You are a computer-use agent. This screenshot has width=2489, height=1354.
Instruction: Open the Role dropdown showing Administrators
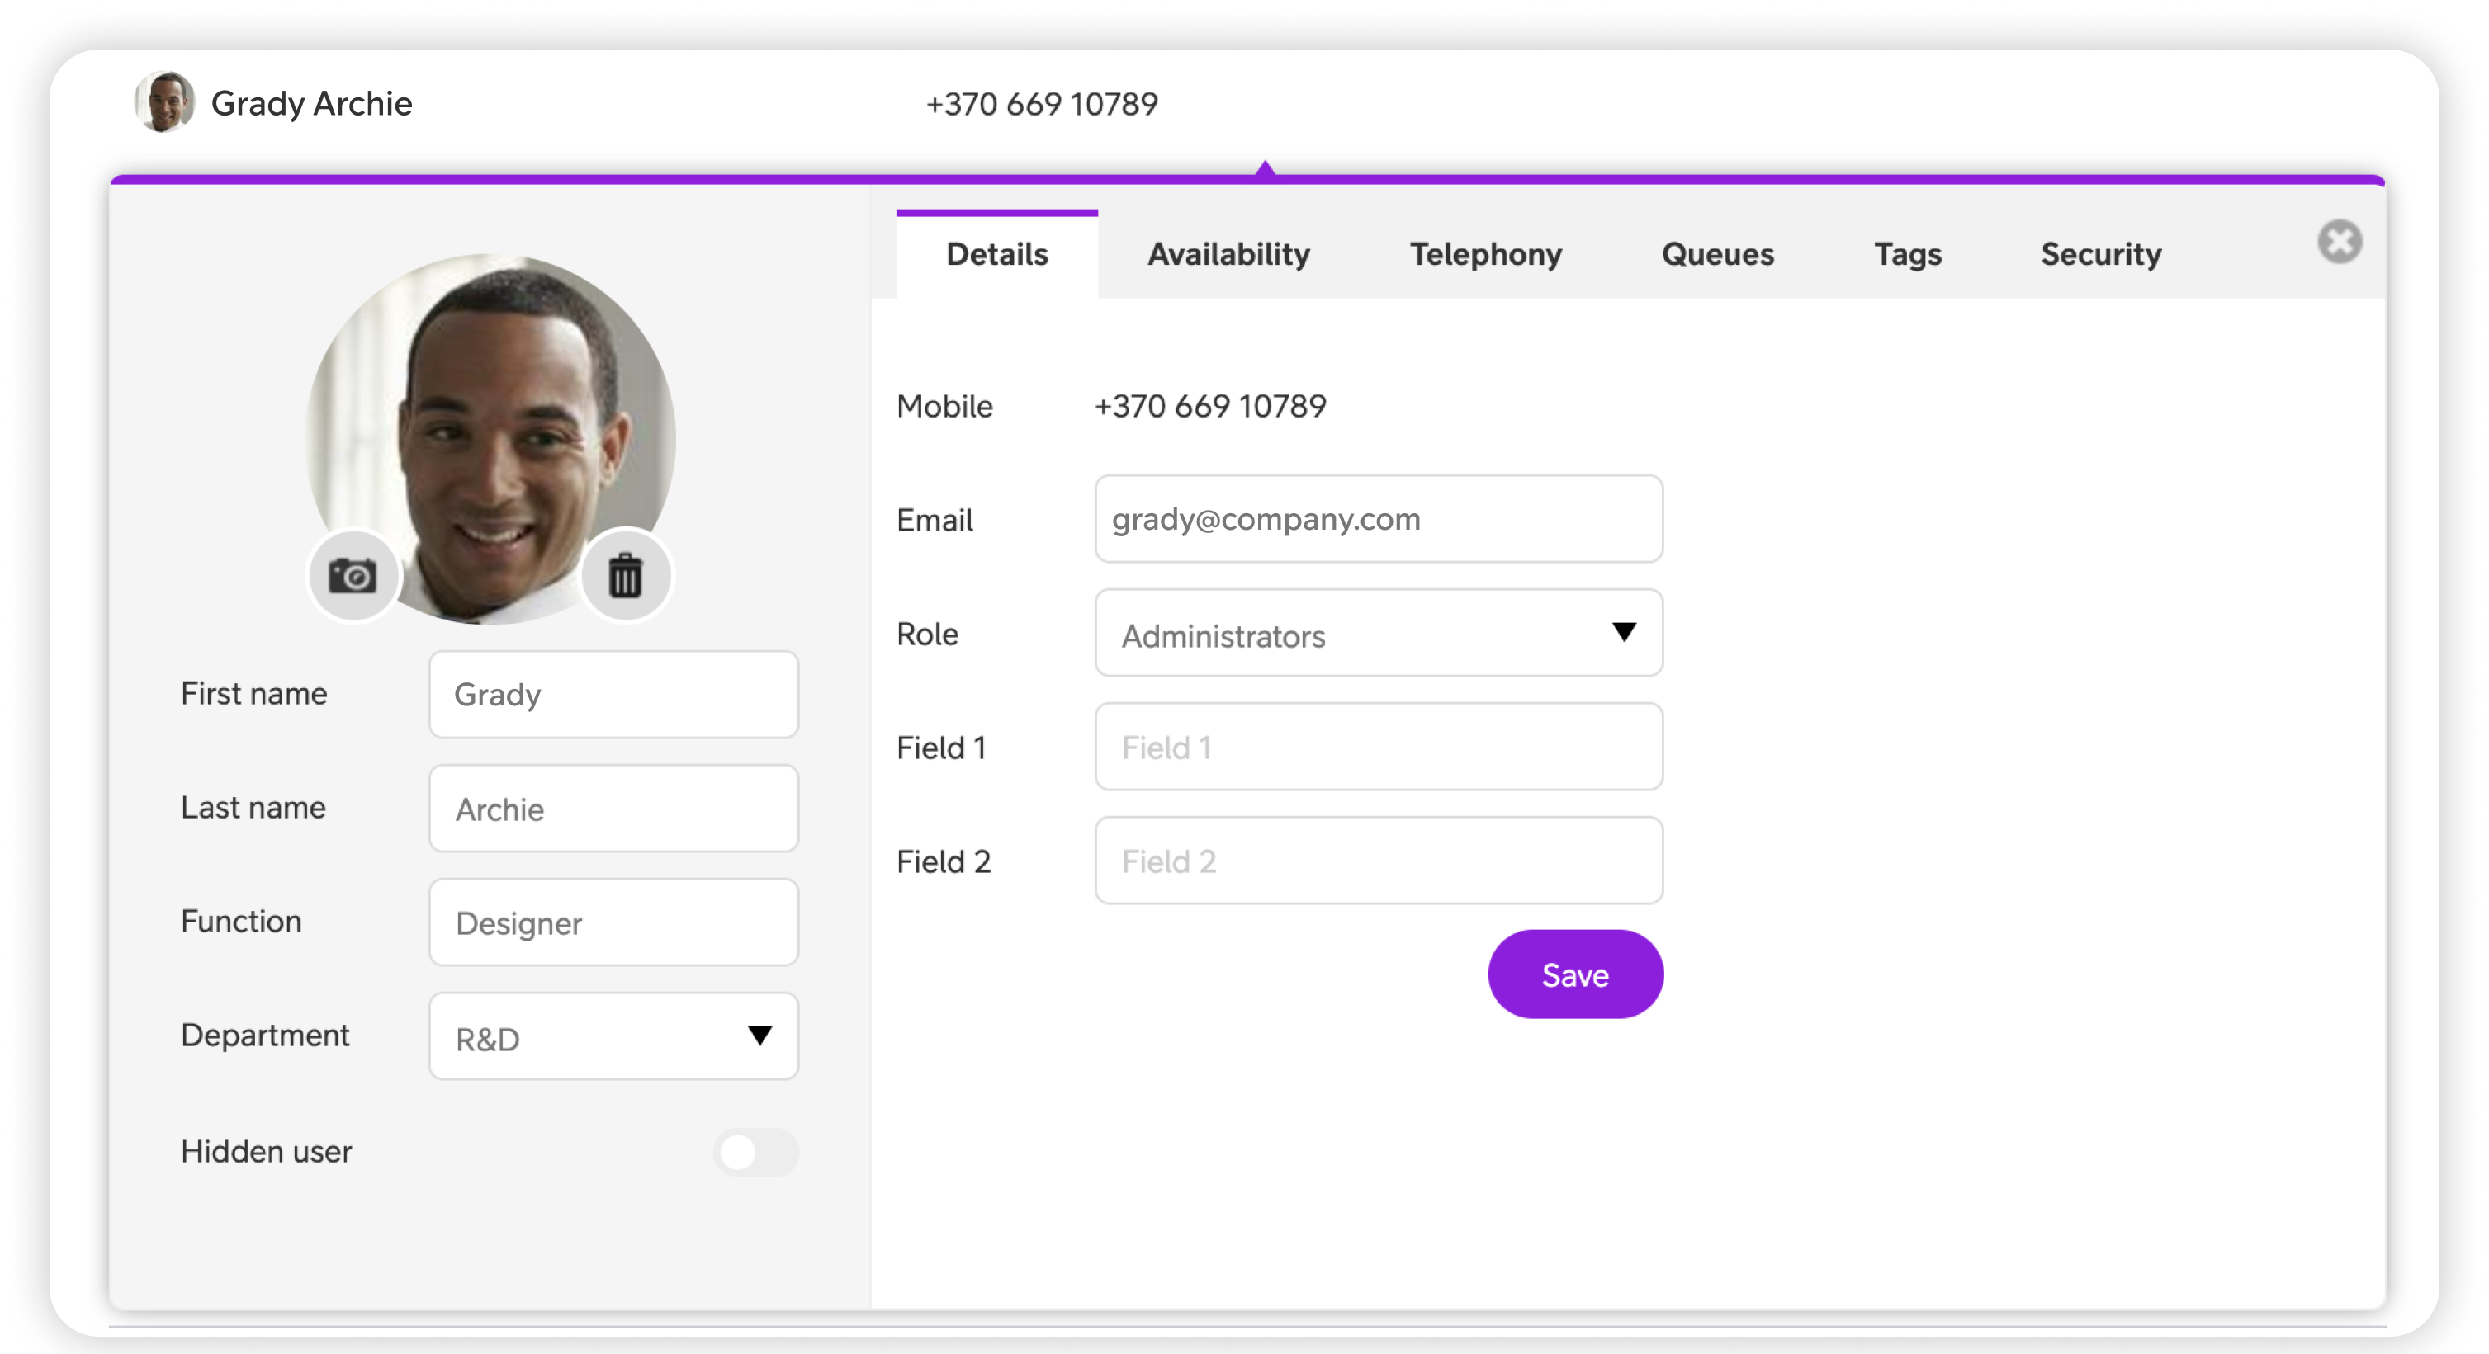click(1378, 634)
